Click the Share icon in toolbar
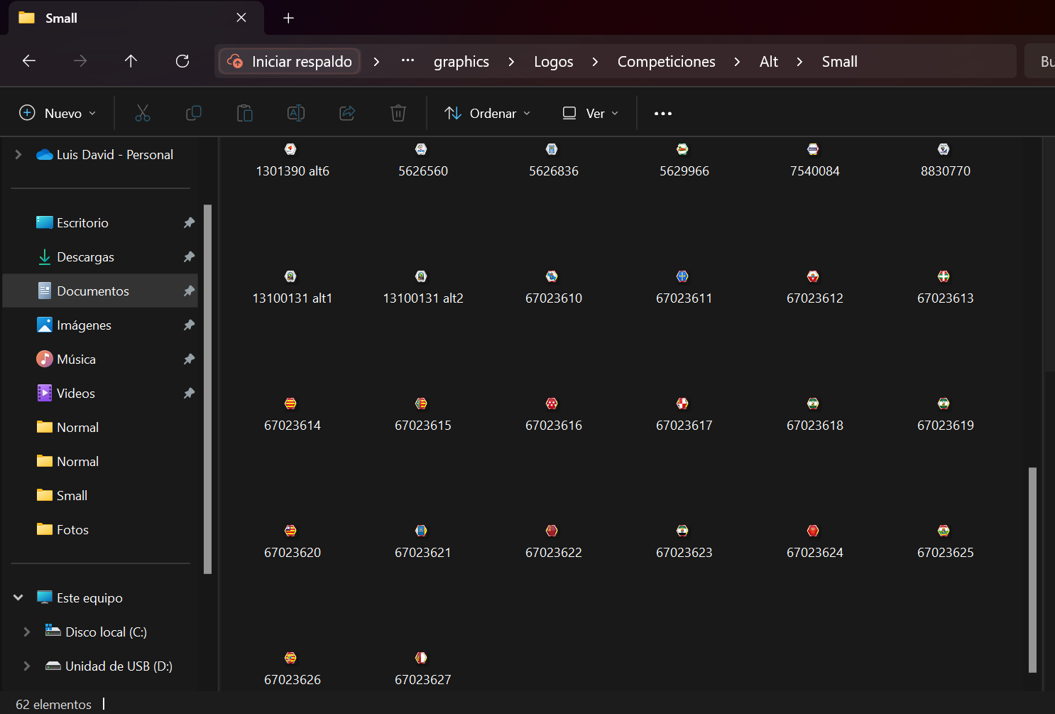 [x=347, y=113]
